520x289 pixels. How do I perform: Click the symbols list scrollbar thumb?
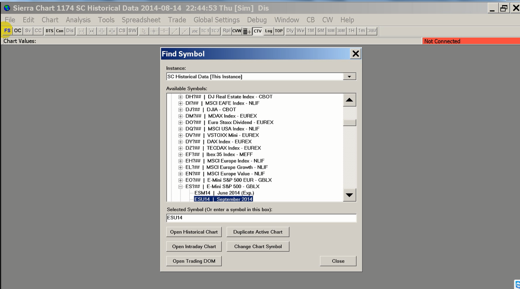(x=349, y=123)
